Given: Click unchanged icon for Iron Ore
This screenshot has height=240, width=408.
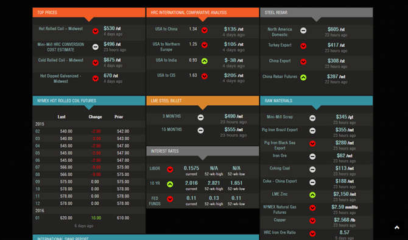Looking at the screenshot, I should click(312, 156).
